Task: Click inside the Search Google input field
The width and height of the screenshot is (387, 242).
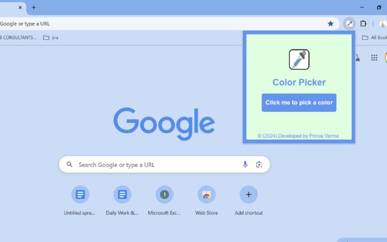Action: (x=152, y=164)
